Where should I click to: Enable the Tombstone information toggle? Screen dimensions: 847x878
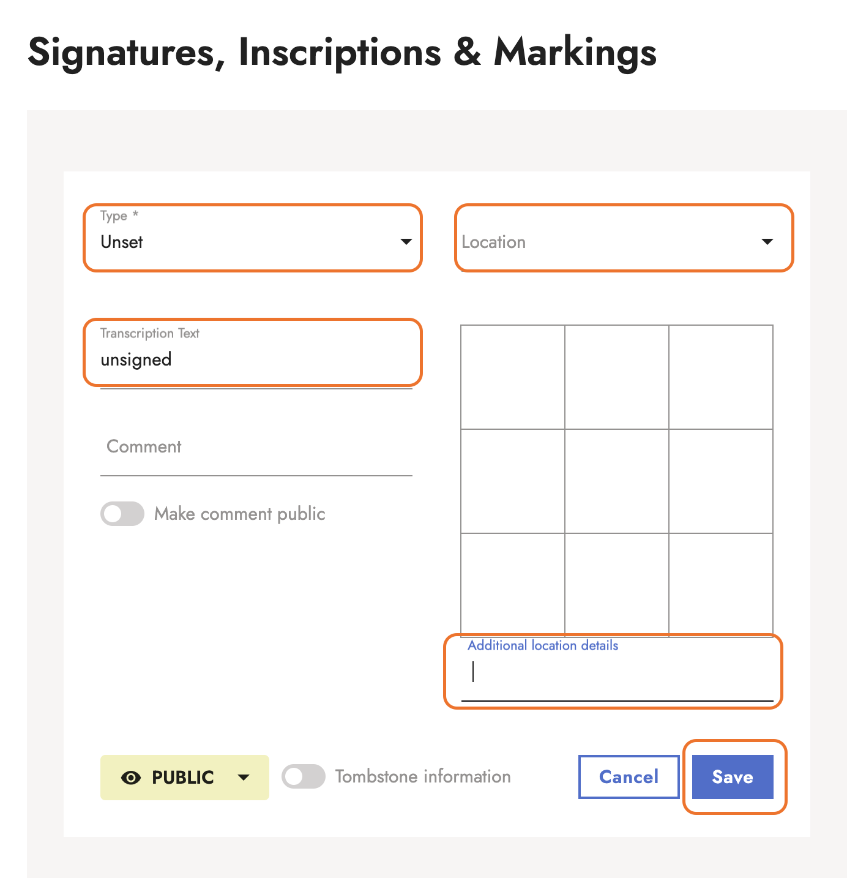point(304,776)
